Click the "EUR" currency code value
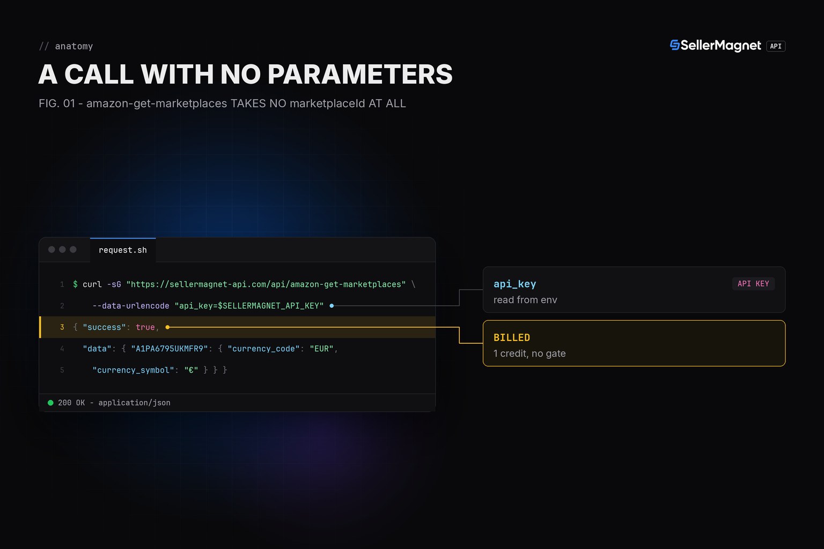This screenshot has width=824, height=549. click(321, 348)
